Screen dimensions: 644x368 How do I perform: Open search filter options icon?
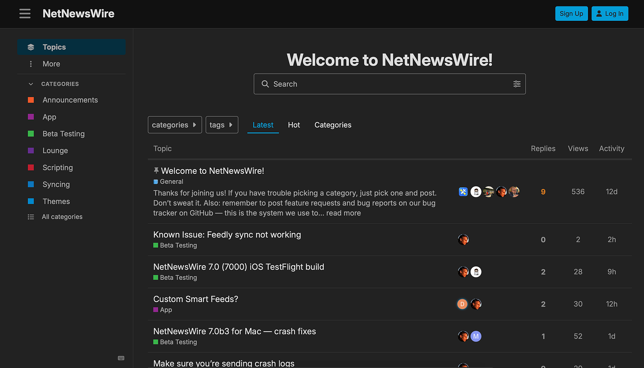coord(517,84)
